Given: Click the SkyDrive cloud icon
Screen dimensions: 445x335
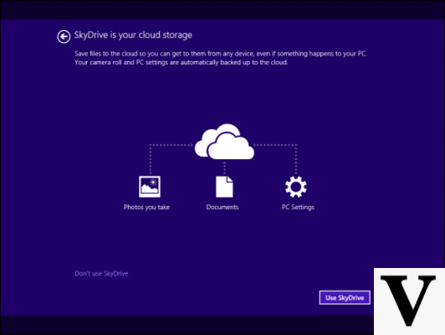Looking at the screenshot, I should tap(224, 142).
